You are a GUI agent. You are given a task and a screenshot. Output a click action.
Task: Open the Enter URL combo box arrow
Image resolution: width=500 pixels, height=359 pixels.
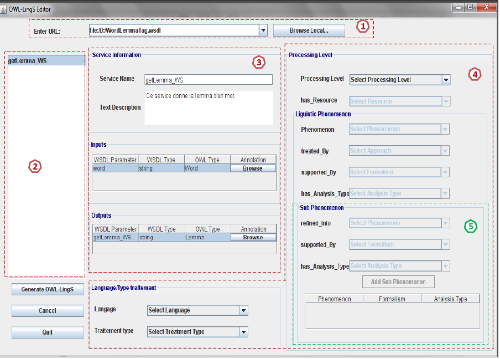click(263, 30)
